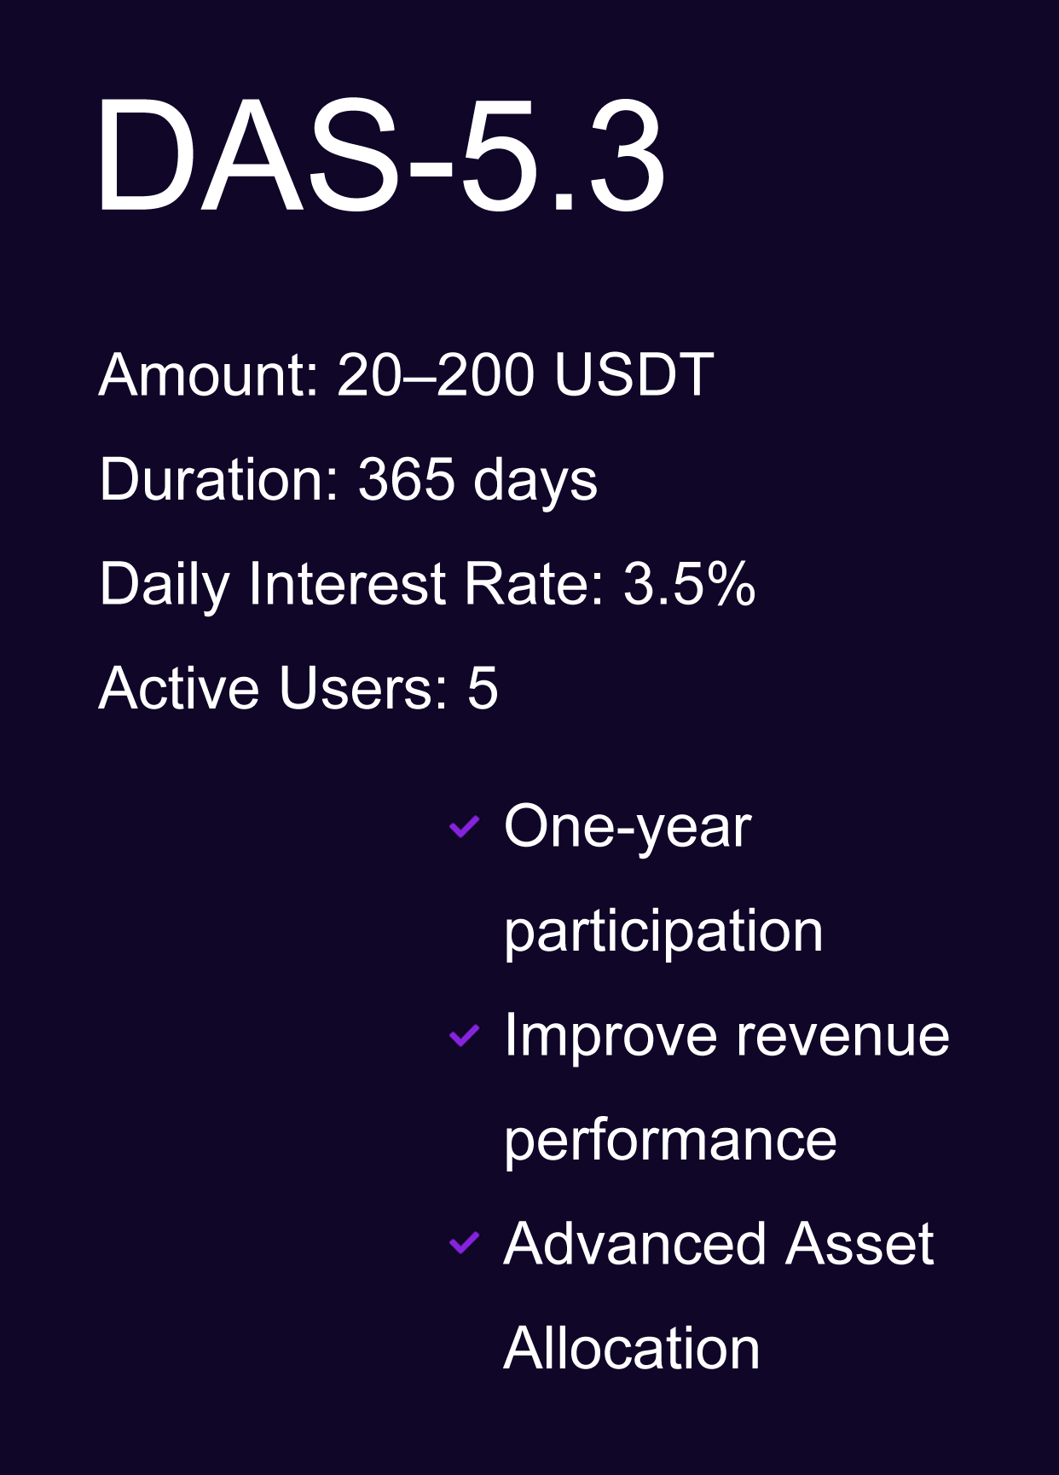Click the word performance
The width and height of the screenshot is (1059, 1475).
(670, 1140)
